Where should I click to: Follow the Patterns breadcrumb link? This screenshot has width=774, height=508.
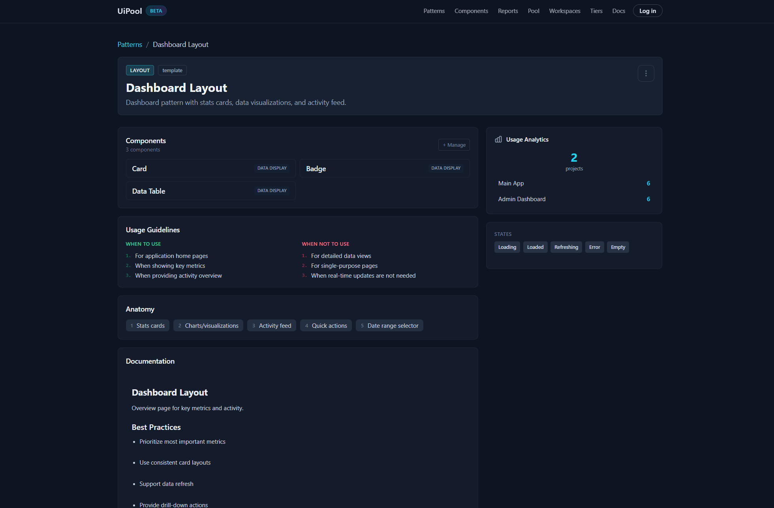pos(130,45)
